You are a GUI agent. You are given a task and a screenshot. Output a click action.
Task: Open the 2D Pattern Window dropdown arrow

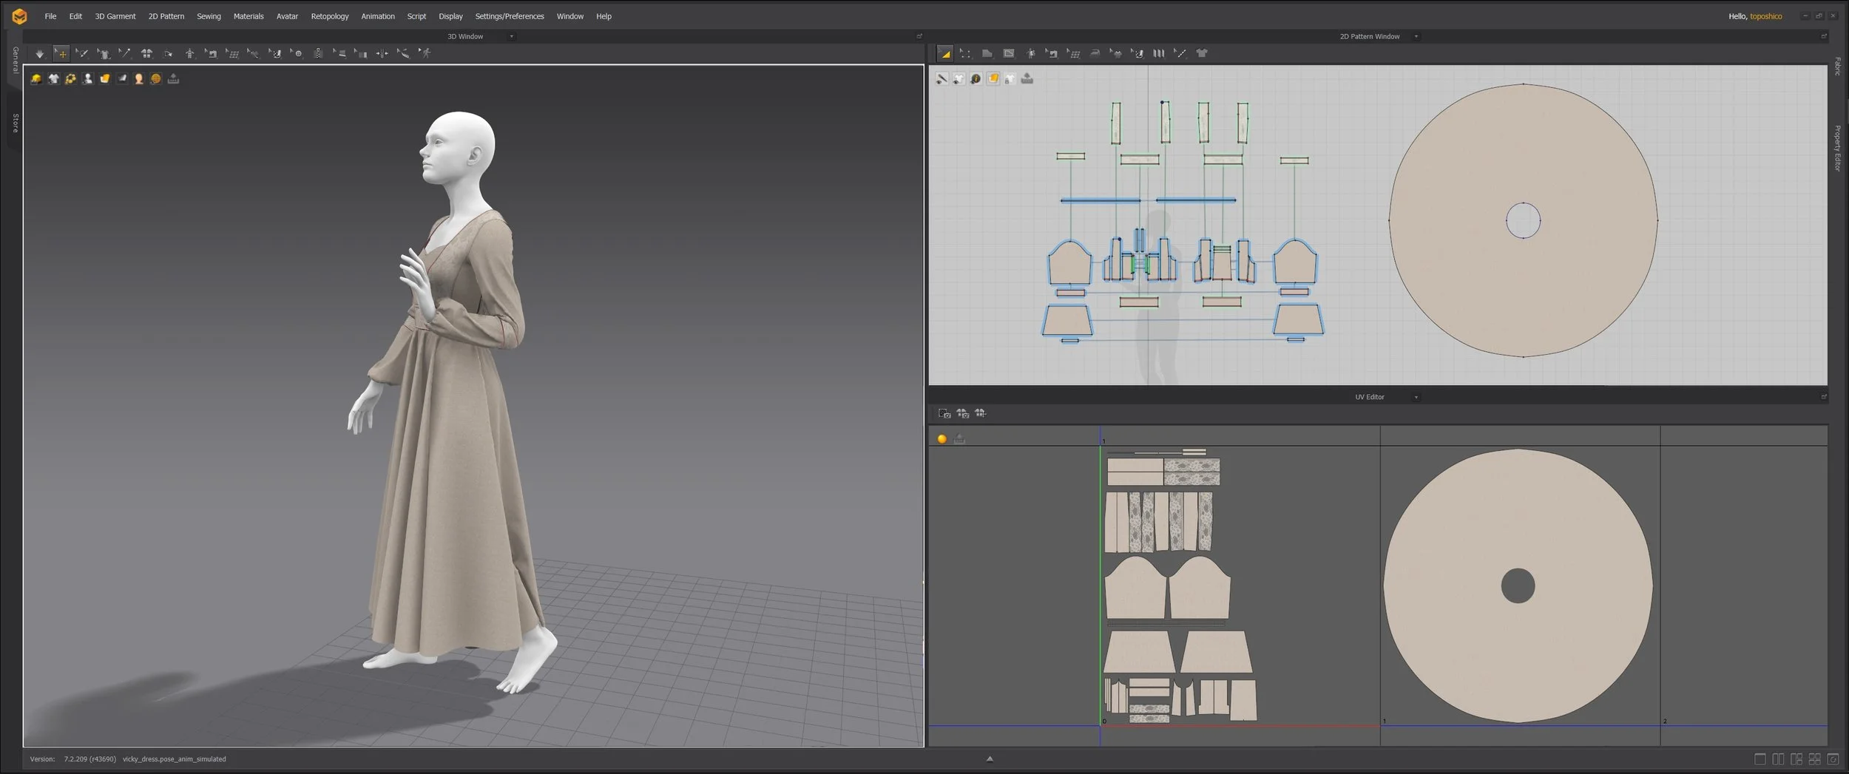point(1416,37)
